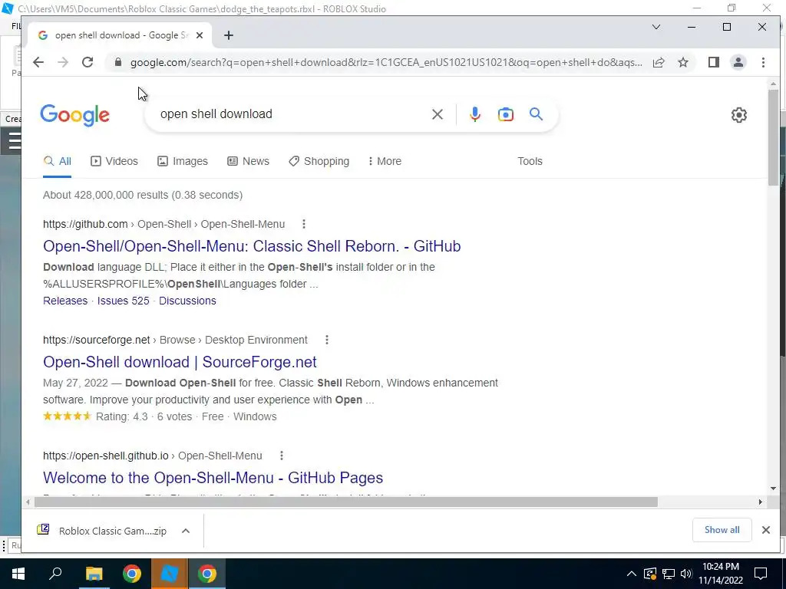Open the taskbar clock showing 10:24 PM

pyautogui.click(x=720, y=574)
